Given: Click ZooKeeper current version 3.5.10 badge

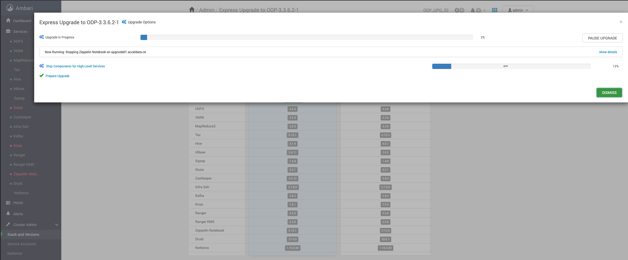Looking at the screenshot, I should click(x=293, y=178).
